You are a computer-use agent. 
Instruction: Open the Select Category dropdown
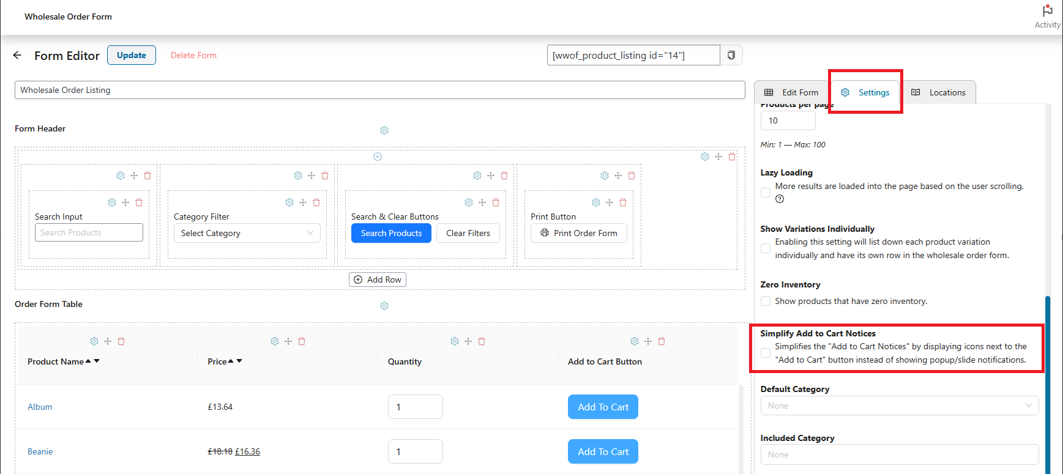point(247,233)
